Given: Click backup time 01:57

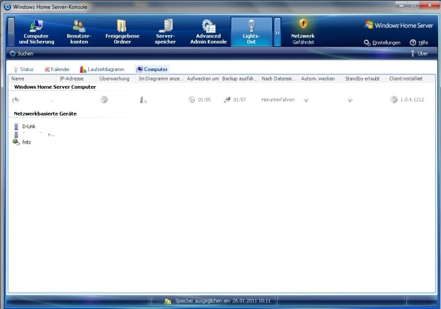Looking at the screenshot, I should [x=239, y=100].
